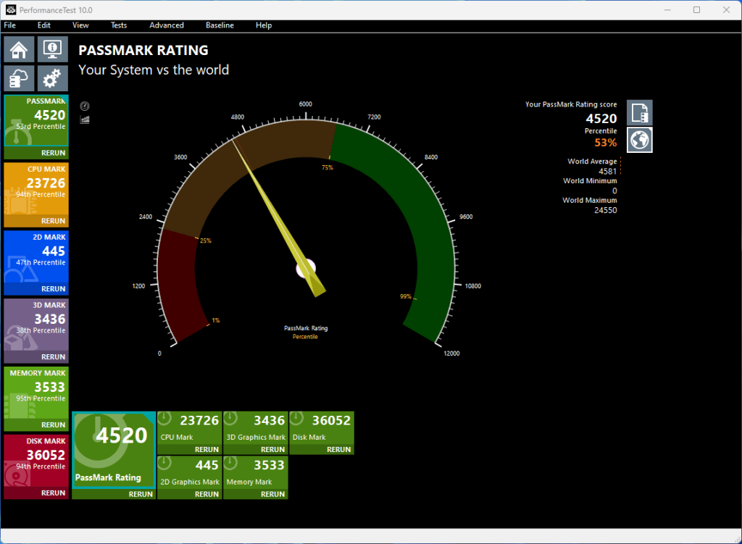Click 'Your PassMark Rating score' label

pyautogui.click(x=571, y=104)
